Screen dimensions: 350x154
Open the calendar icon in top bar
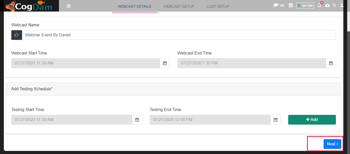291,5
